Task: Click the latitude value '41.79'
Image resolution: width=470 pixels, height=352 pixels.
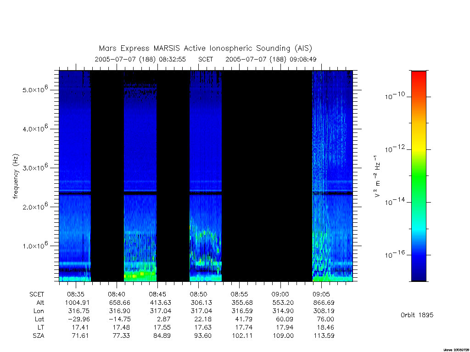Action: click(x=244, y=319)
